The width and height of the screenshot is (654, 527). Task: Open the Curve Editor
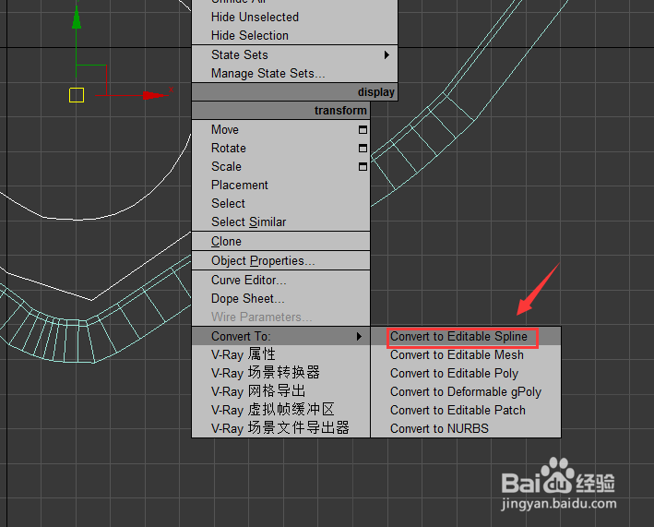coord(280,280)
